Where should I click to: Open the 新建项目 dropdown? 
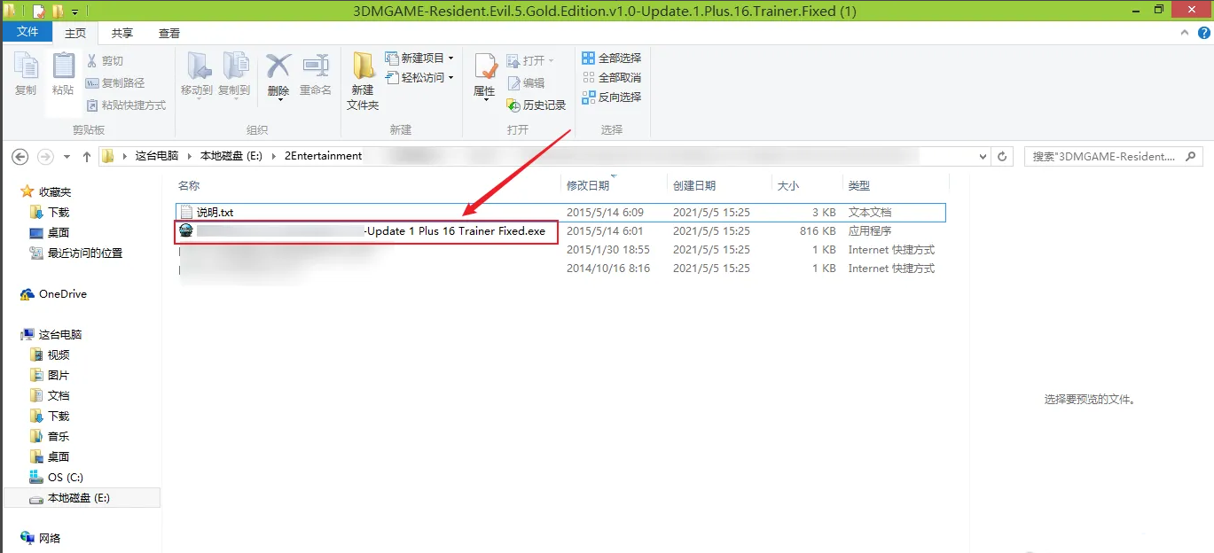[x=419, y=57]
